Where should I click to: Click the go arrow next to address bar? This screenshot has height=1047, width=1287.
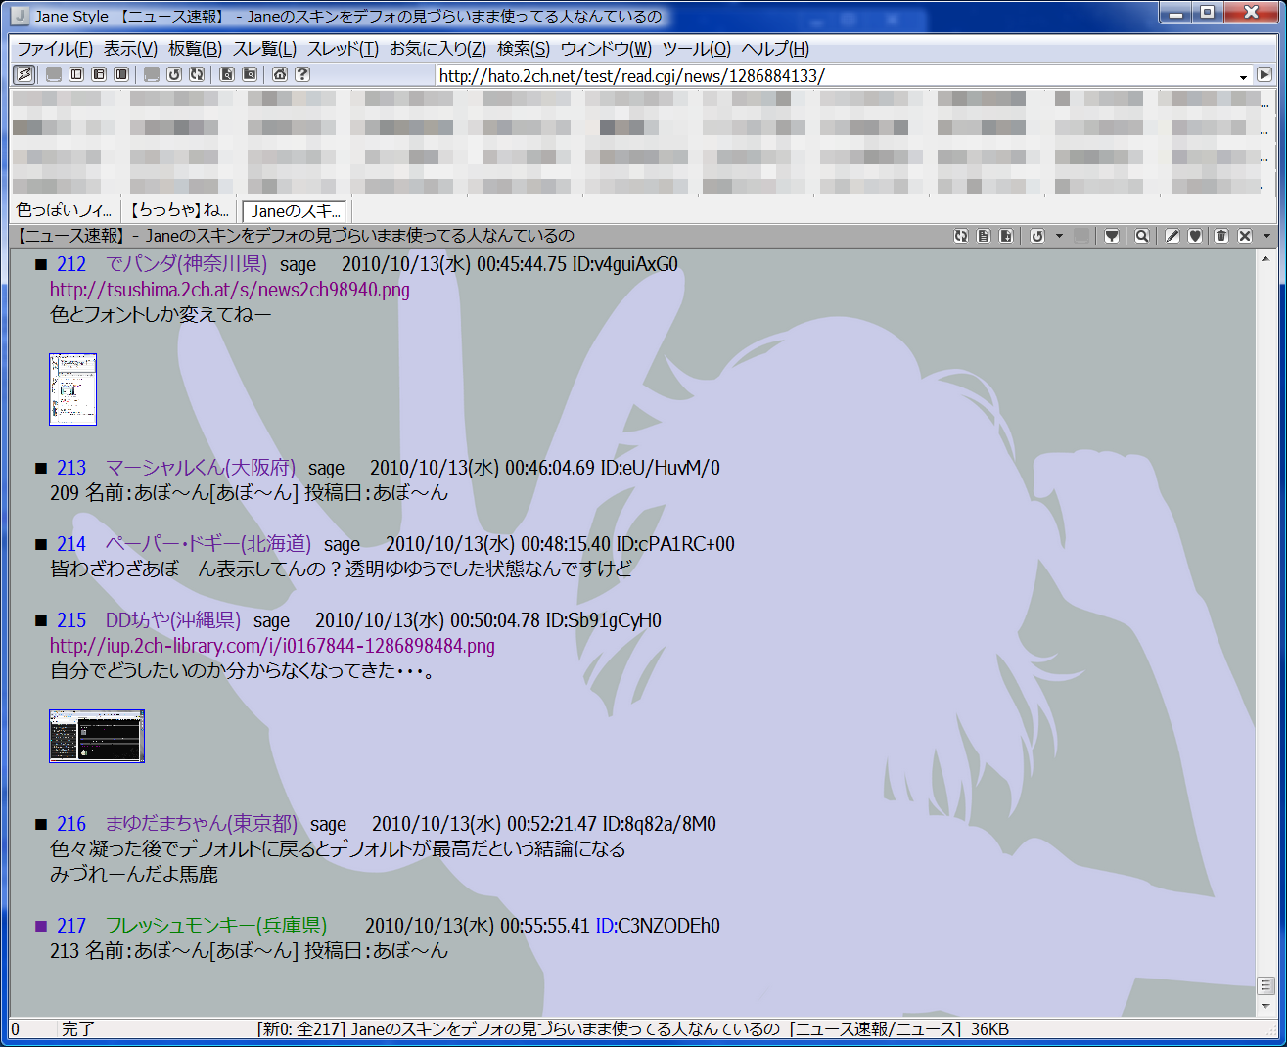[x=1264, y=74]
